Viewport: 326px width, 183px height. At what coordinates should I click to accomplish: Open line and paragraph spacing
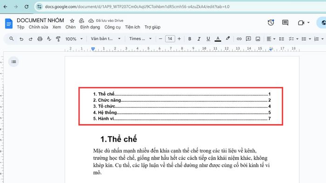pos(281,39)
